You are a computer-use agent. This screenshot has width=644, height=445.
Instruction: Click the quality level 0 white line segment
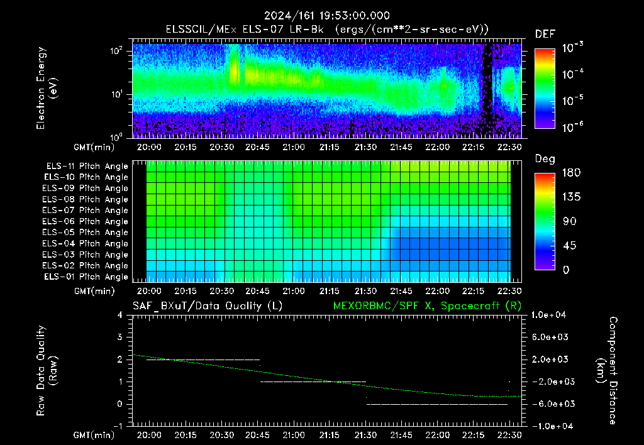point(437,404)
